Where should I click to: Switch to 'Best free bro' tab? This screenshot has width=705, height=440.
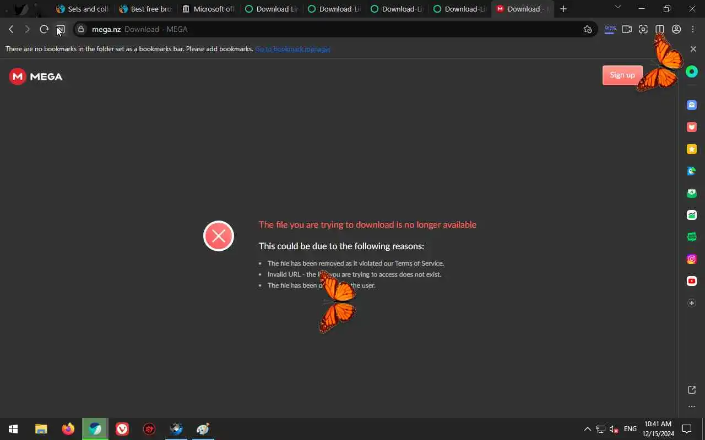[x=145, y=9]
